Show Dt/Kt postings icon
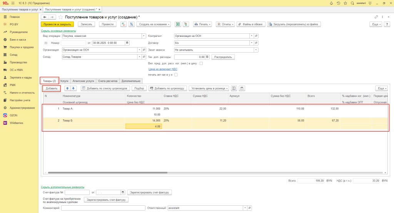The height and width of the screenshot is (213, 394). [124, 24]
